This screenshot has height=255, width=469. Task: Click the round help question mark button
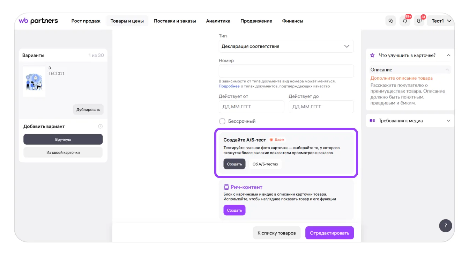(445, 226)
